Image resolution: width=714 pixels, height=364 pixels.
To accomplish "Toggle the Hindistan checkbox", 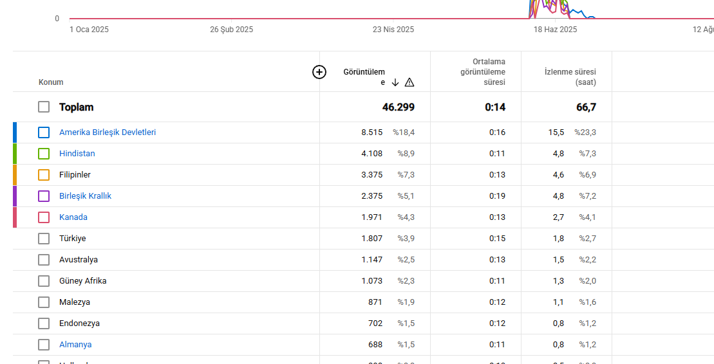I will 44,154.
